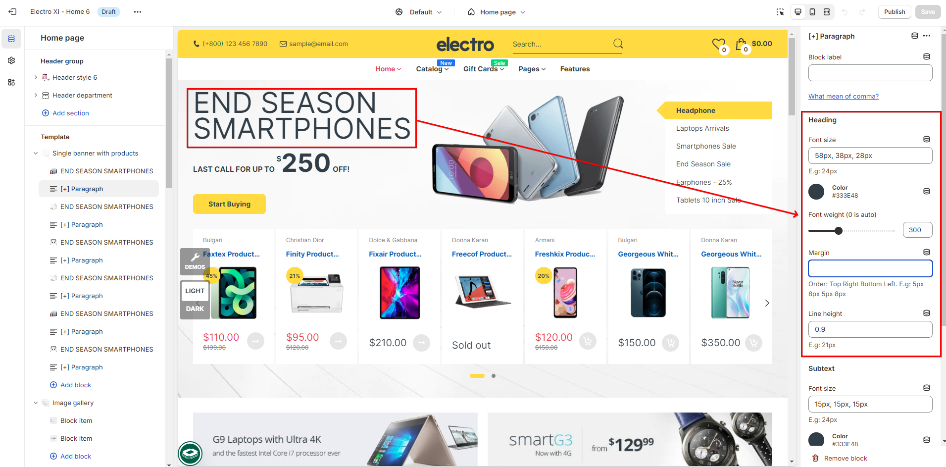Expand Header style 6 section
Viewport: 946px width, 467px height.
click(x=36, y=77)
